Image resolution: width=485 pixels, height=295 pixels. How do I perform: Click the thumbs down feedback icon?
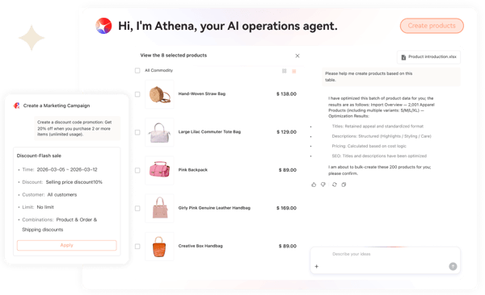(x=323, y=185)
